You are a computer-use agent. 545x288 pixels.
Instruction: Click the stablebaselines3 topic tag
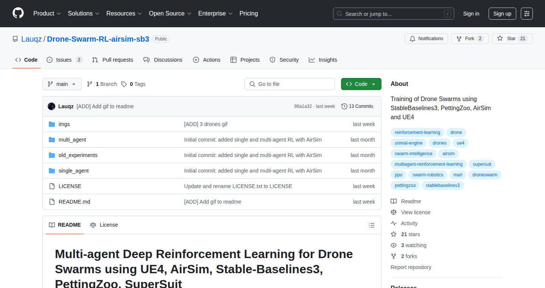[443, 185]
